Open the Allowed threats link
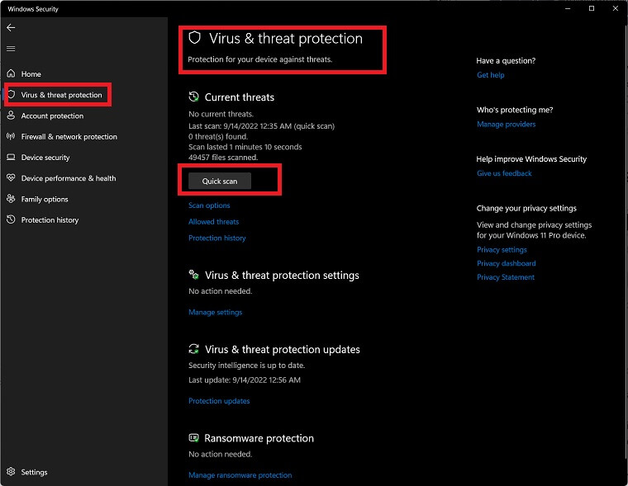Image resolution: width=628 pixels, height=486 pixels. click(x=213, y=222)
